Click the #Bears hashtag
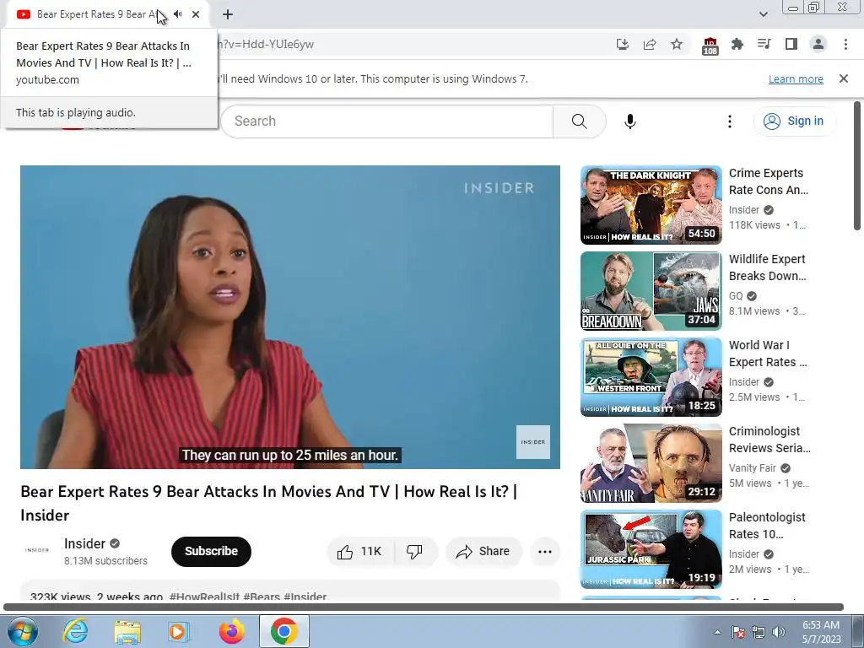864x648 pixels. [x=262, y=597]
